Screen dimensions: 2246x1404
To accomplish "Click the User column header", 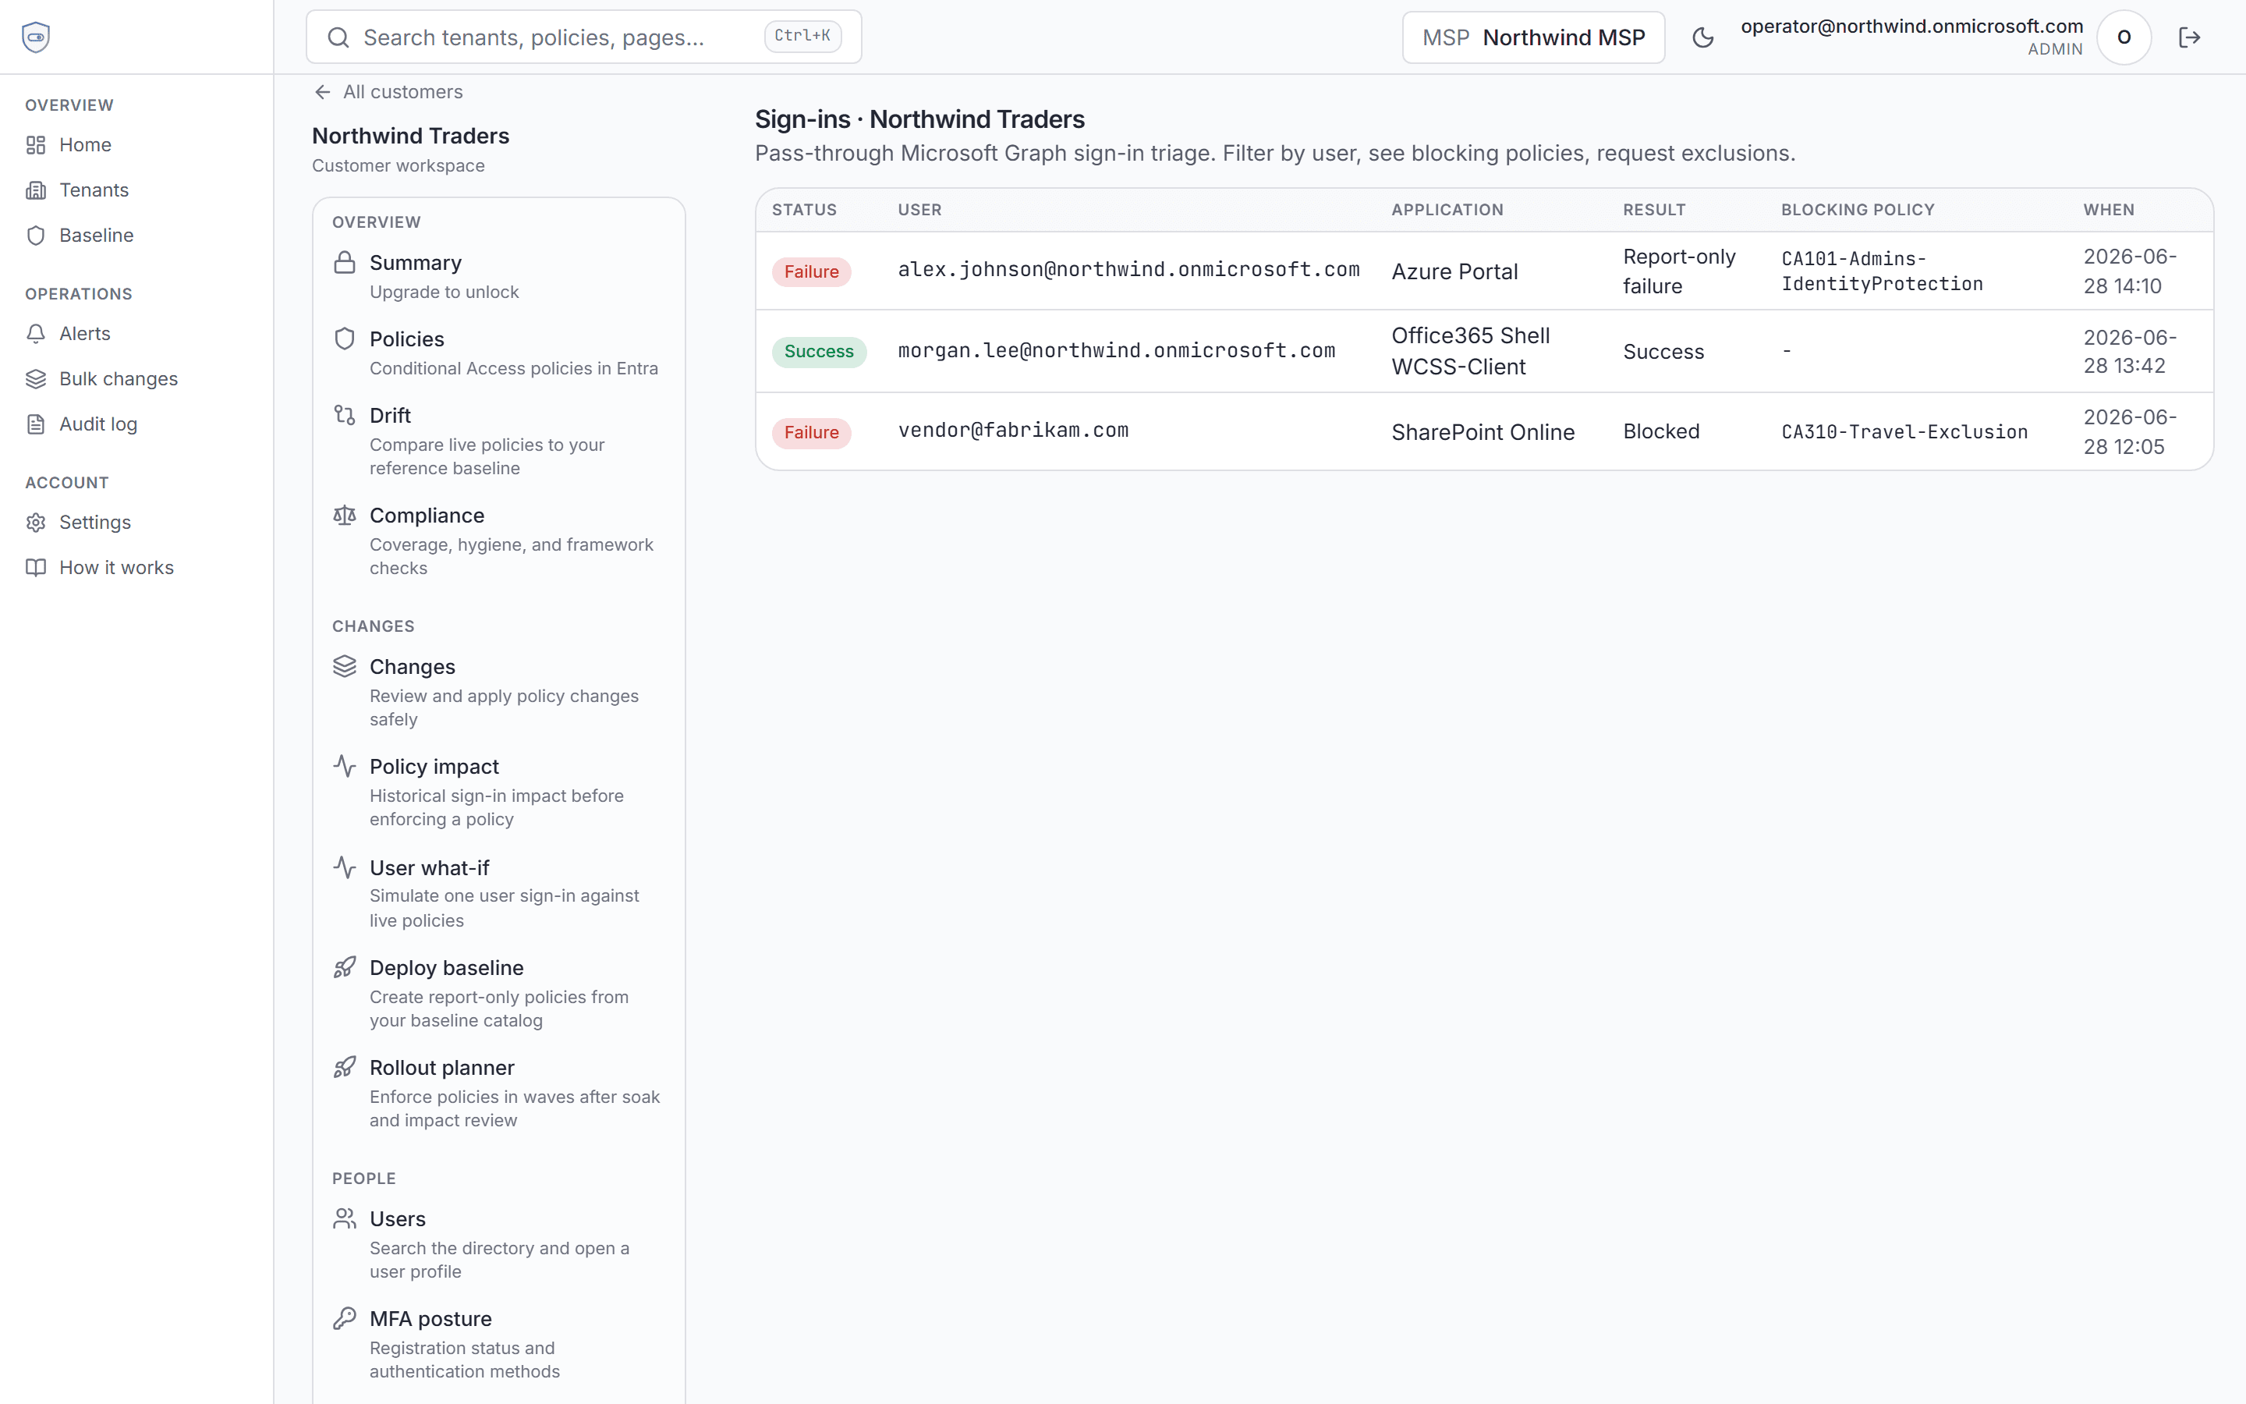I will point(919,210).
